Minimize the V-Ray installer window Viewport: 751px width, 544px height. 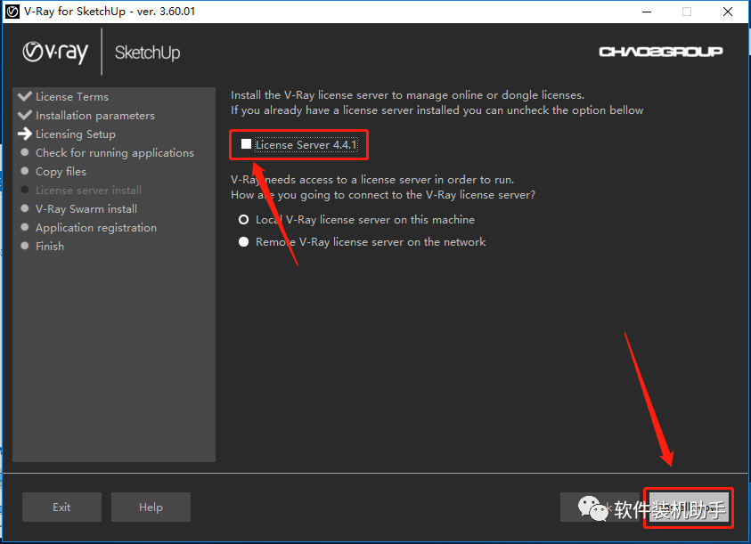click(647, 12)
